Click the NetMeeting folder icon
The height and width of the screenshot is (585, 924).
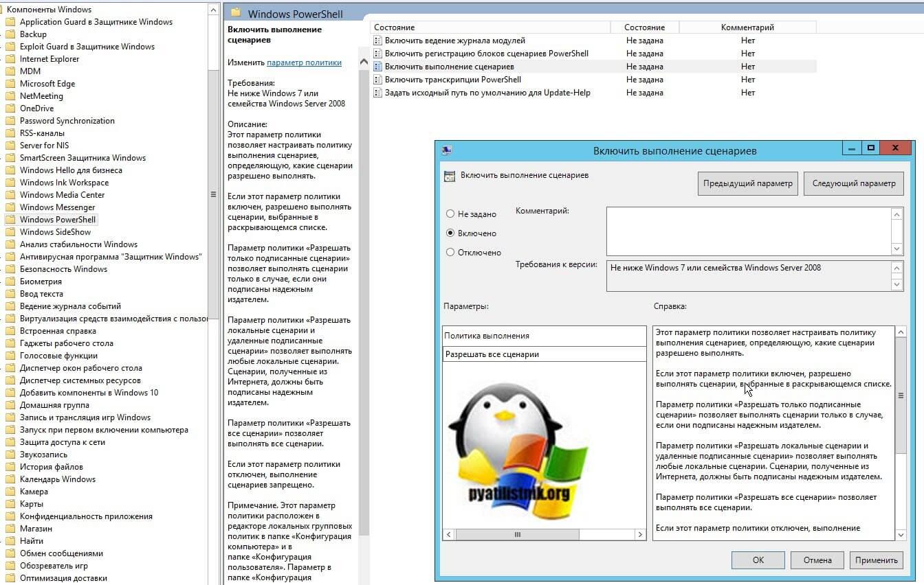[10, 96]
